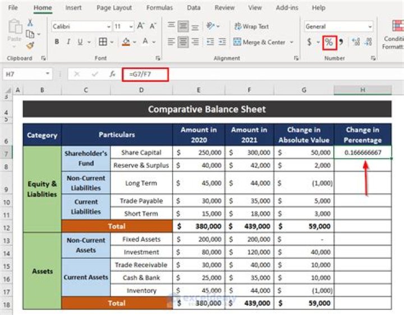The height and width of the screenshot is (315, 404).
Task: Open the Calibri font name dropdown
Action: coord(108,27)
